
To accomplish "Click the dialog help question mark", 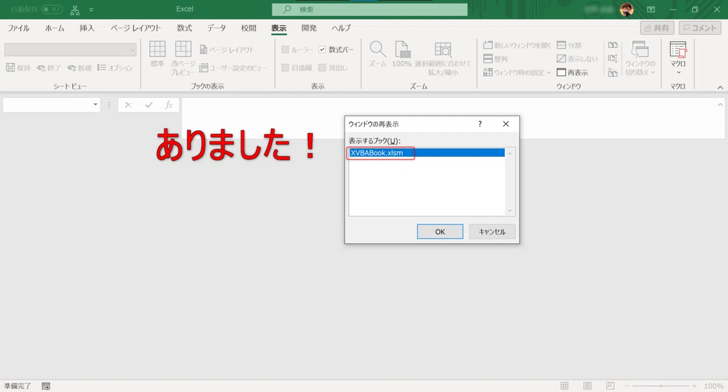I will (480, 124).
